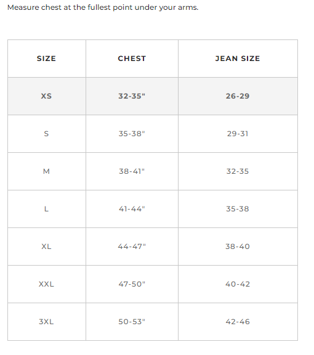Select the 3XL size cell

point(46,322)
